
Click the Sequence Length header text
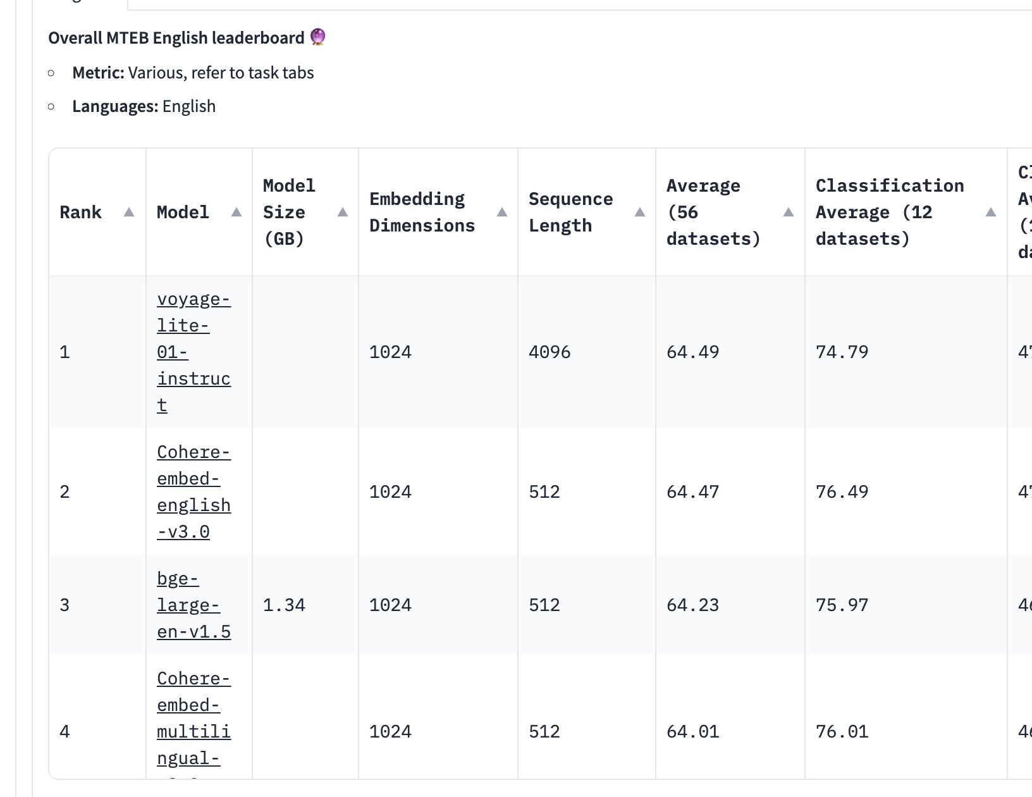pos(570,213)
